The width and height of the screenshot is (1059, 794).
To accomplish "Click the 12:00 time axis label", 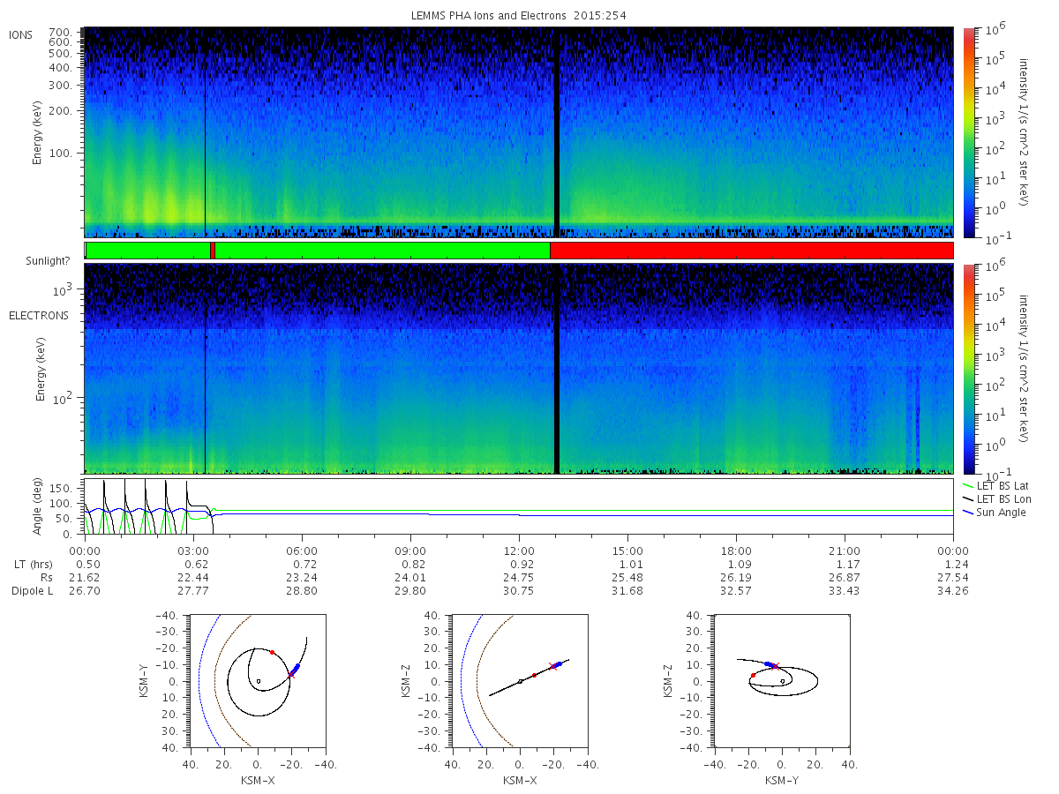I will coord(519,551).
